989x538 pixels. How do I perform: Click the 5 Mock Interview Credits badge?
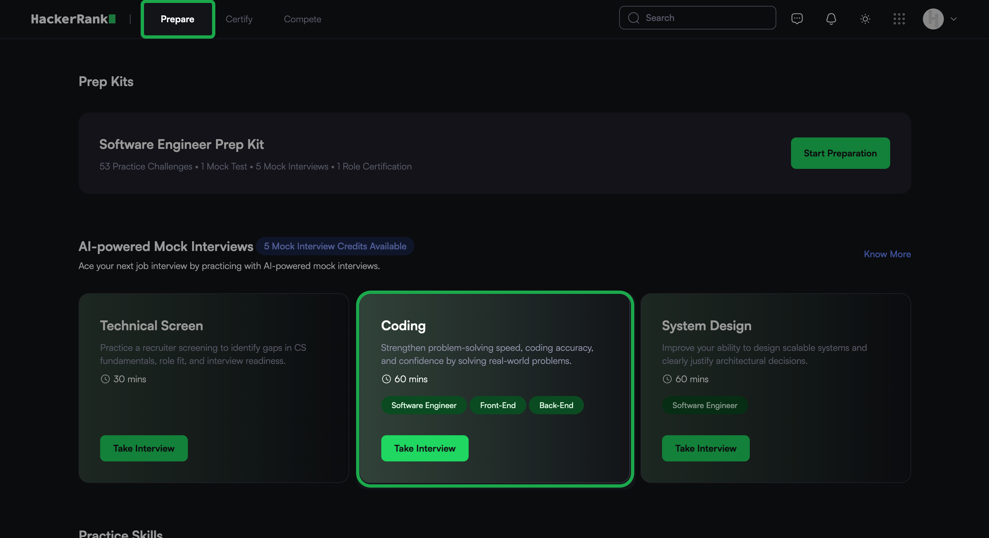click(335, 246)
